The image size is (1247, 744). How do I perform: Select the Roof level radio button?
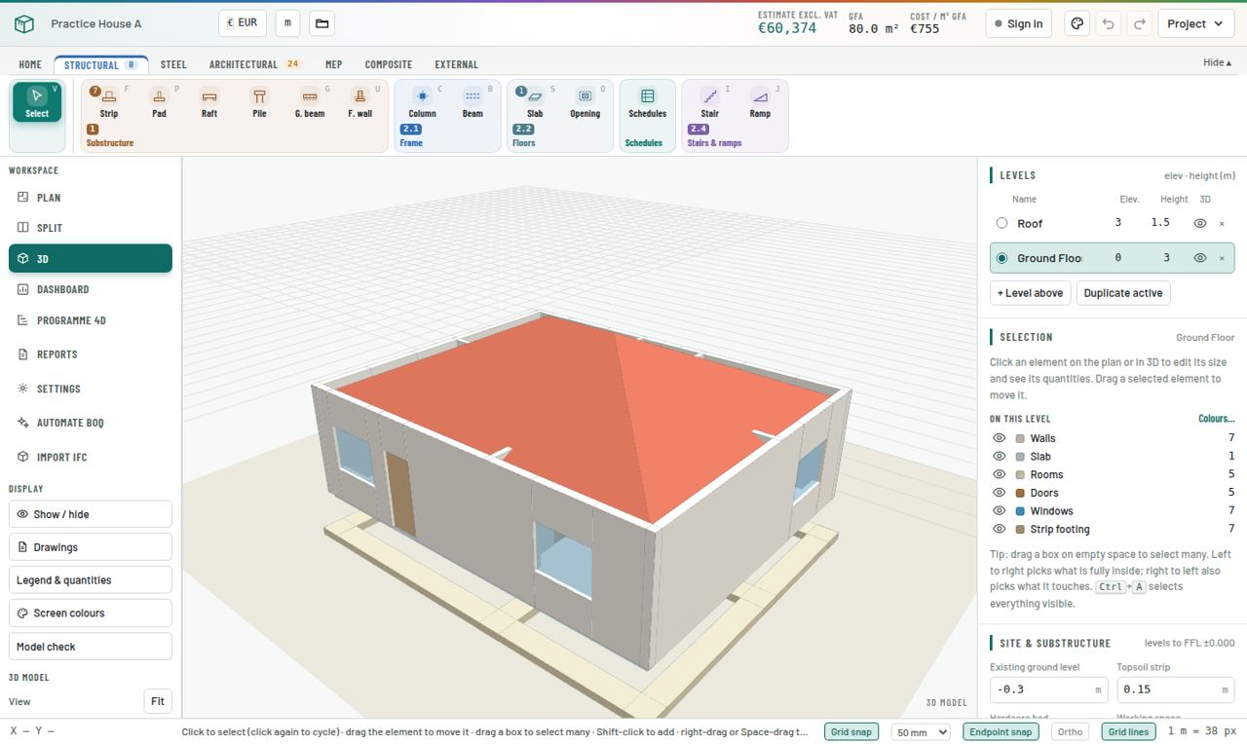pos(1001,223)
